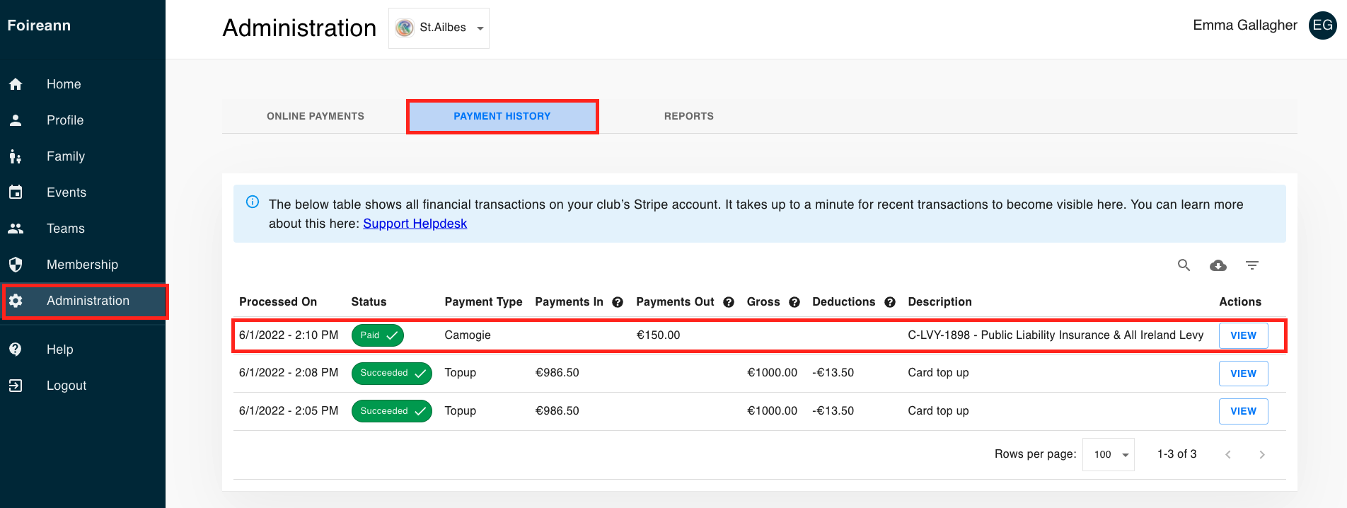1347x508 pixels.
Task: Navigate to Events in the sidebar
Action: [x=67, y=192]
